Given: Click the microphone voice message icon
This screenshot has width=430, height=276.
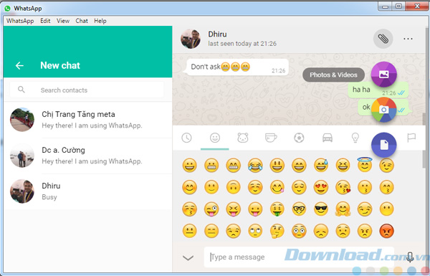Looking at the screenshot, I should coord(410,257).
